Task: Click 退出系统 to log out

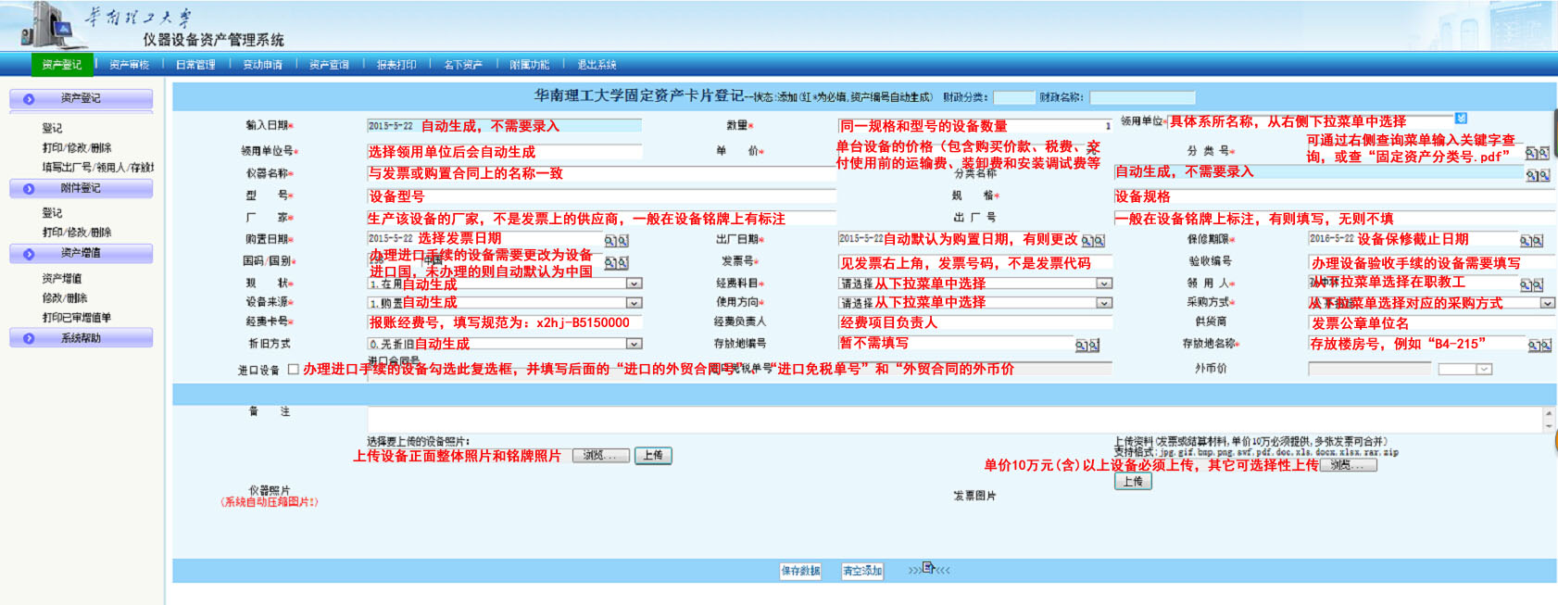Action: pos(597,65)
